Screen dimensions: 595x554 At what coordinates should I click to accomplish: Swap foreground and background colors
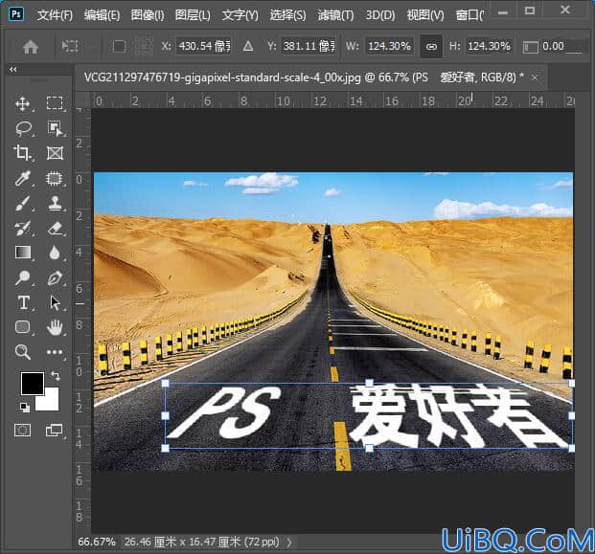coord(56,375)
